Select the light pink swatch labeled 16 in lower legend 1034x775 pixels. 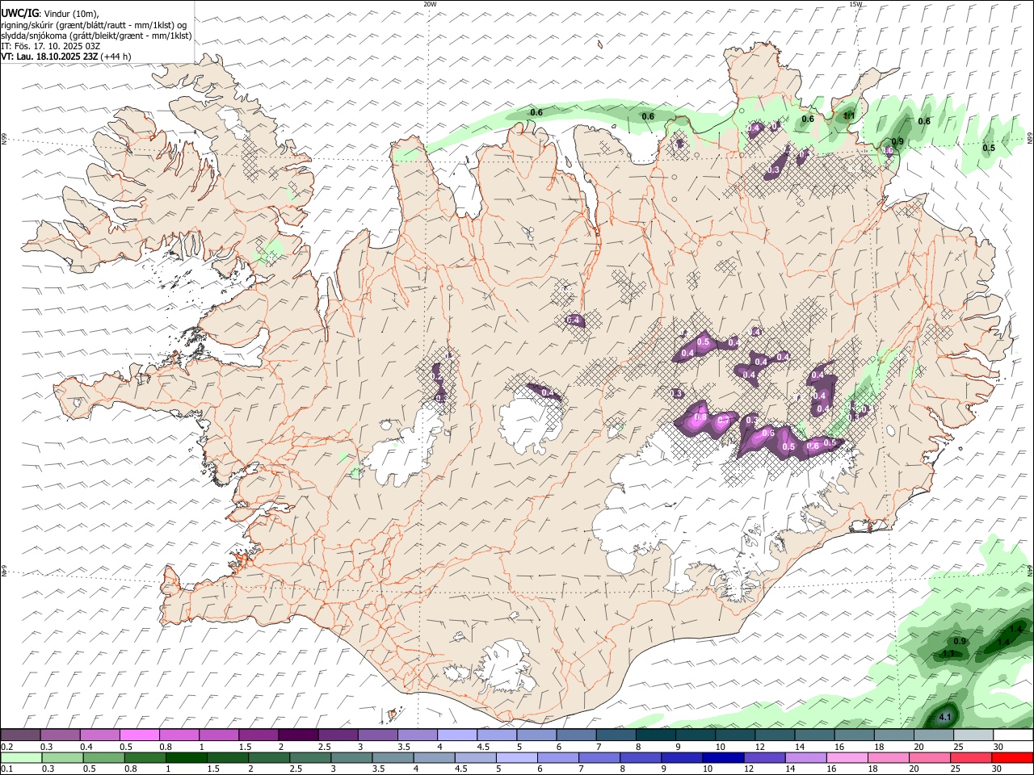click(847, 757)
